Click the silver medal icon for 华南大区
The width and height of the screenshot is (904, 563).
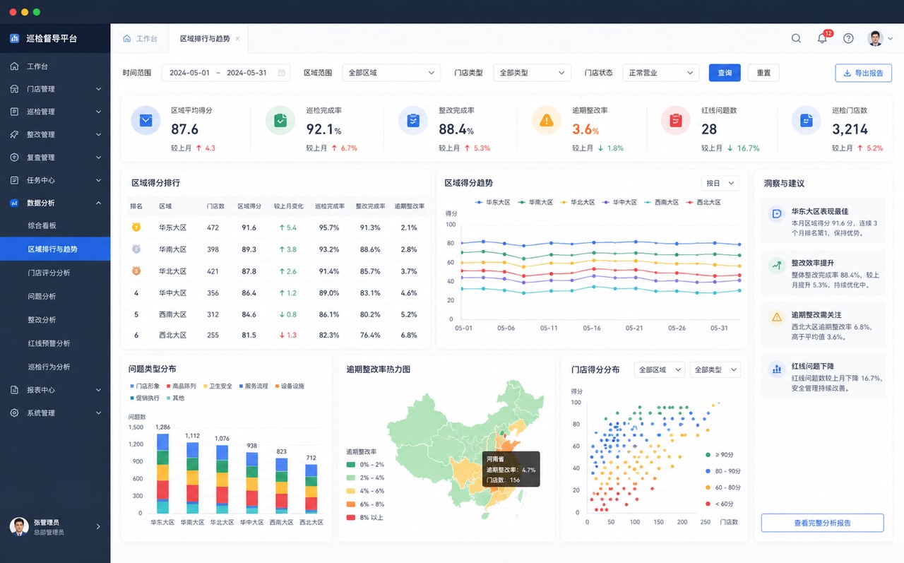[x=136, y=249]
